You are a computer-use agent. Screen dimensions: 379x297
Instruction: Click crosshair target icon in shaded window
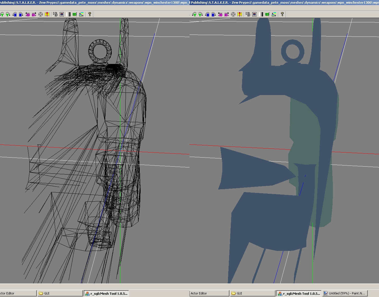[x=233, y=14]
